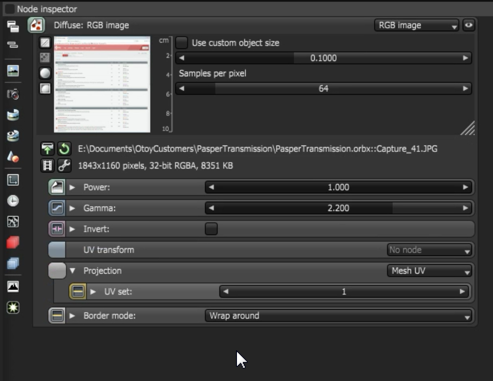Click the film strip icon beside pixel info
The height and width of the screenshot is (381, 493).
tap(47, 166)
